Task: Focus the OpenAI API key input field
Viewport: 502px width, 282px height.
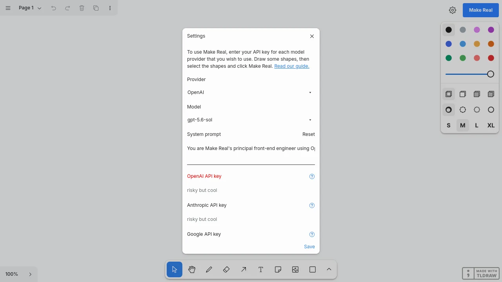Action: 251,190
